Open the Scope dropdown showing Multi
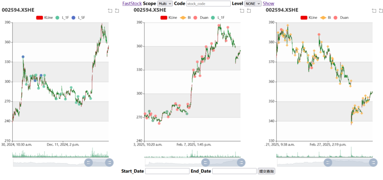Viewport: 383px width, 180px height. 165,3
